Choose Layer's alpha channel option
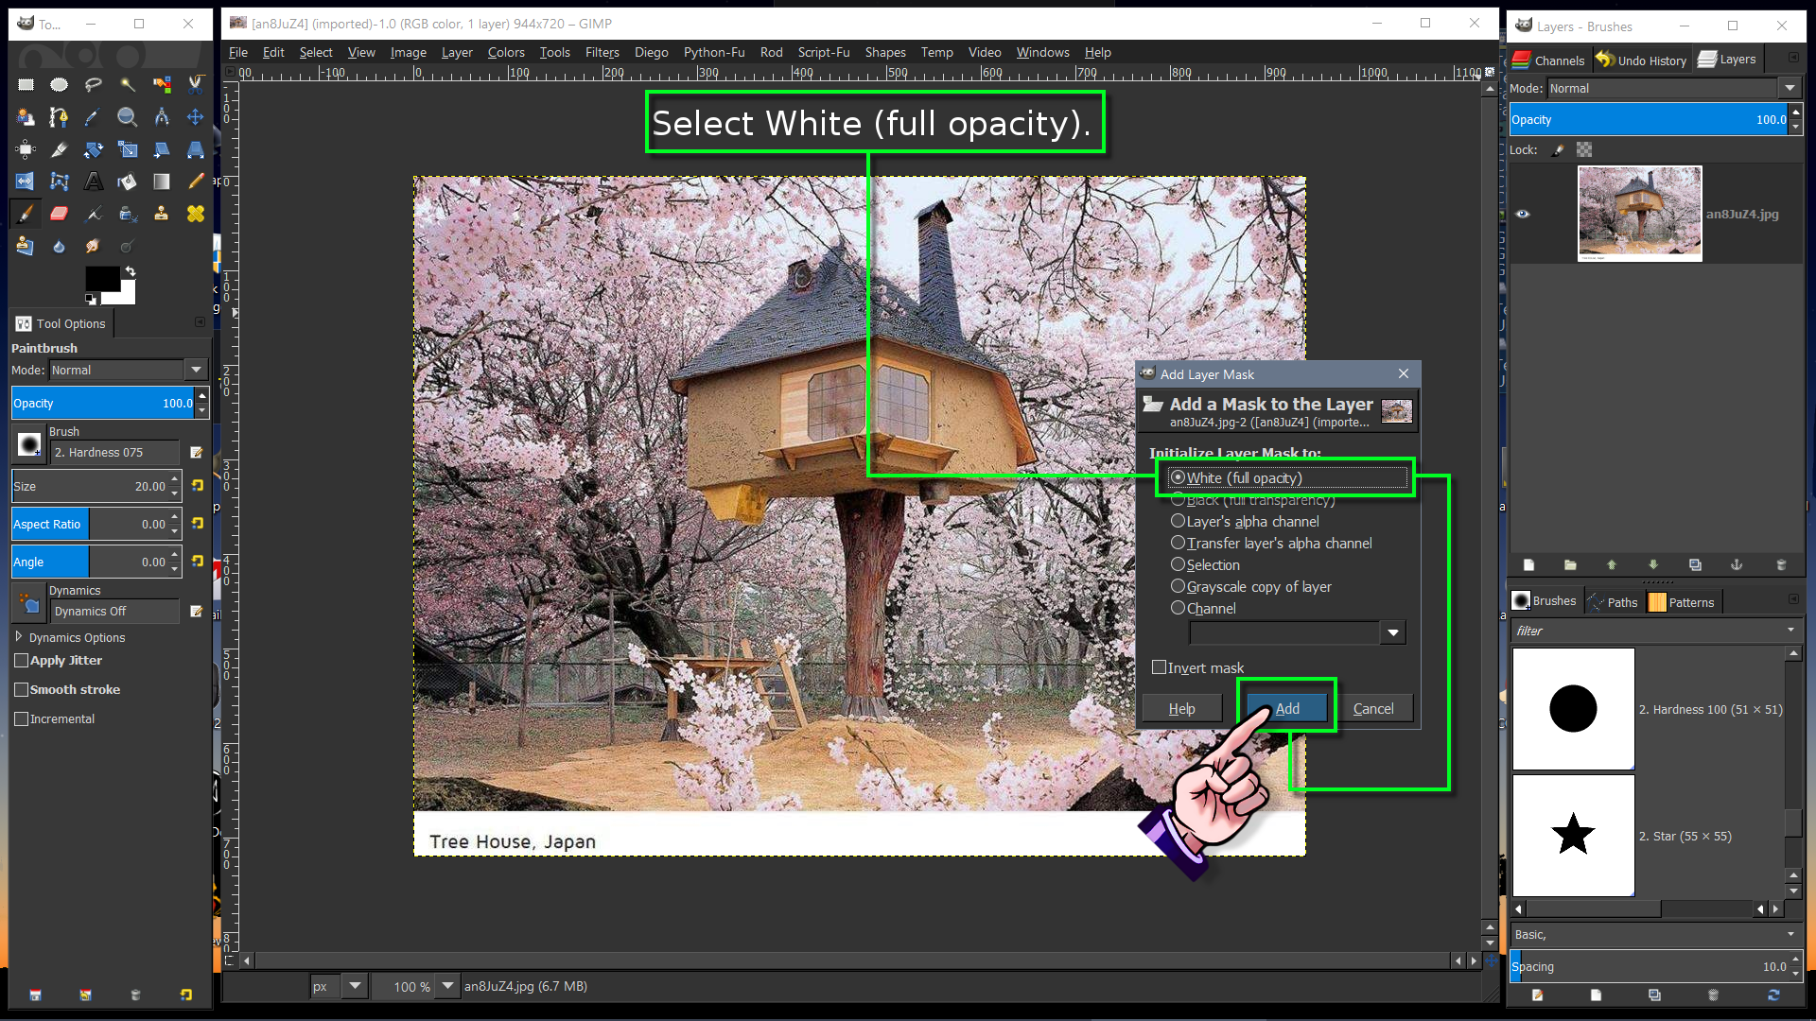The image size is (1816, 1021). tap(1245, 522)
